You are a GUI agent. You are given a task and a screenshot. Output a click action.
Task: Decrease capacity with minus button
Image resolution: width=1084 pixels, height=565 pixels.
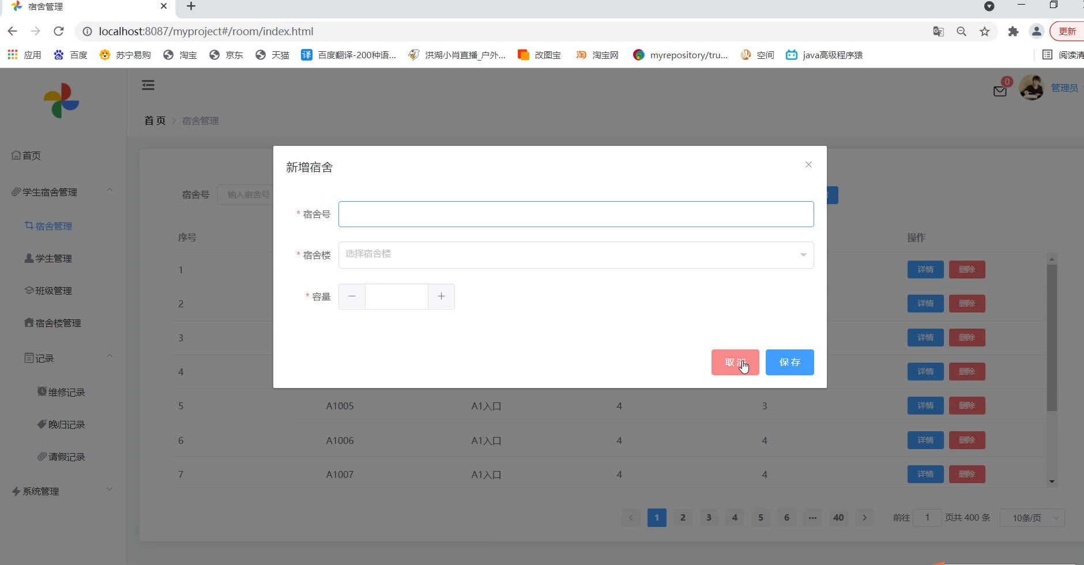coord(352,296)
